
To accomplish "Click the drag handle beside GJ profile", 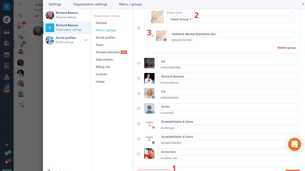I will coord(139,63).
